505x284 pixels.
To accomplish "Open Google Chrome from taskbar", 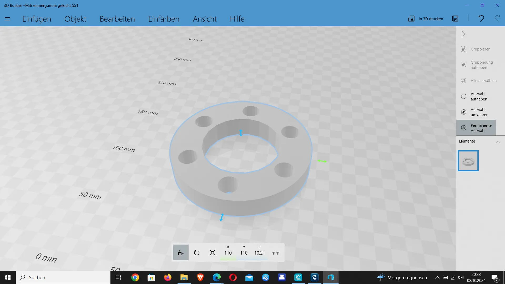I will coord(135,277).
